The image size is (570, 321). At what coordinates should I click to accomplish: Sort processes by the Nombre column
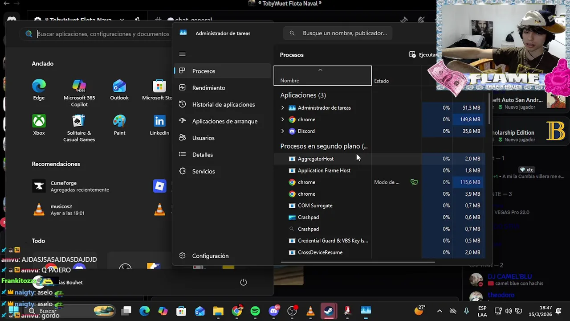322,76
